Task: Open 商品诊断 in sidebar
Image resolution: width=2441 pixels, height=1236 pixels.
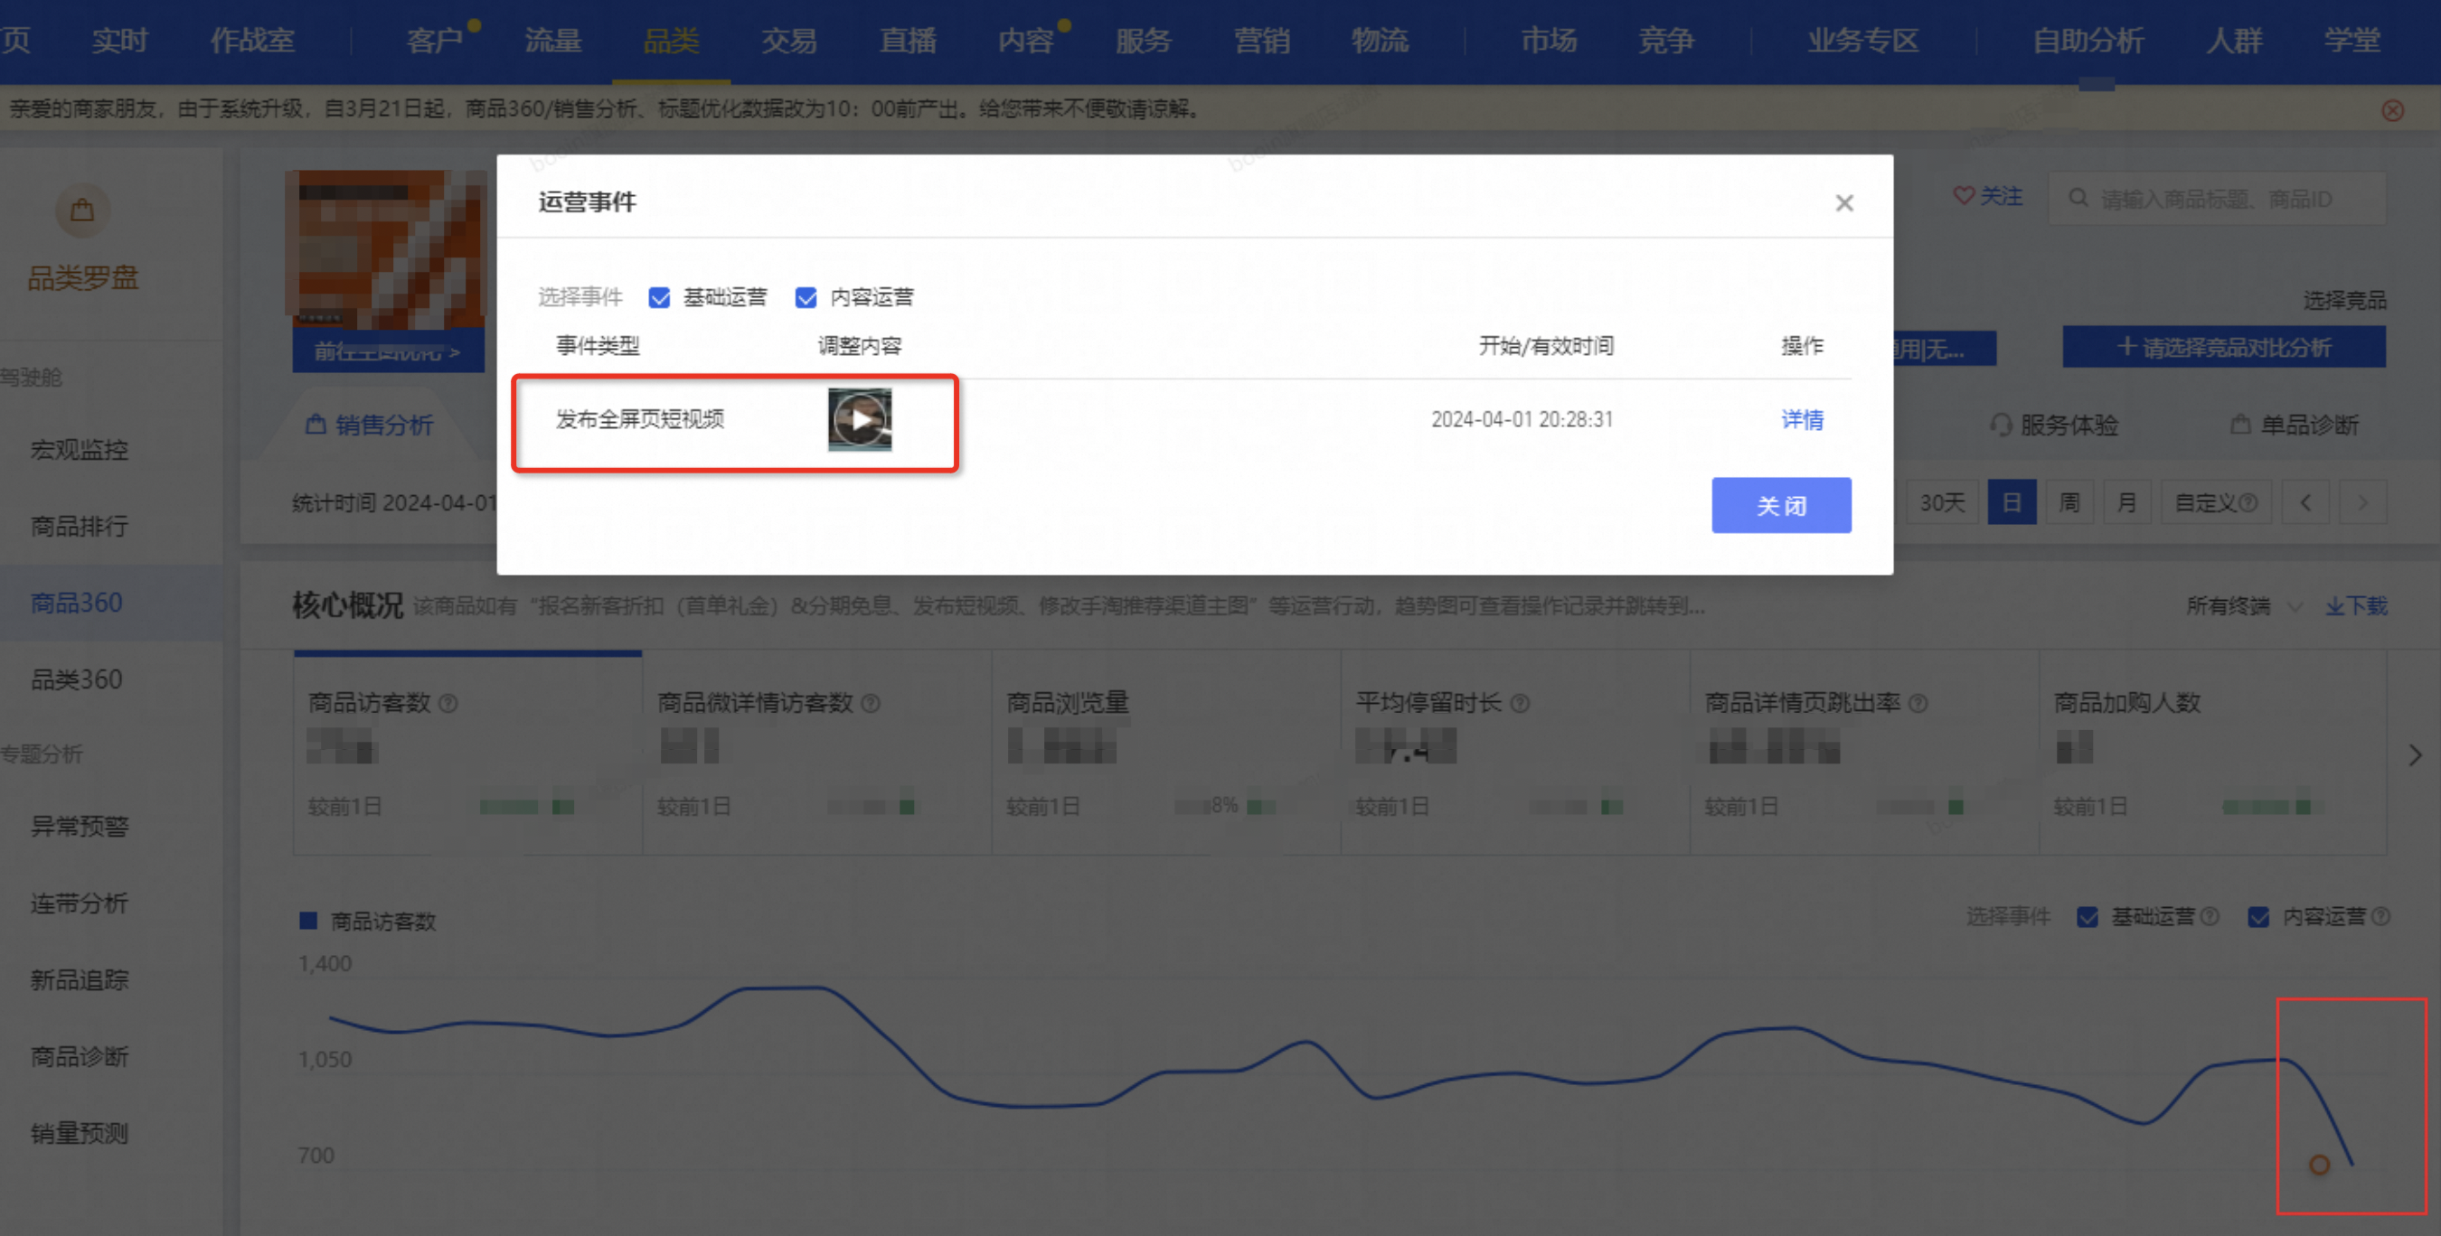Action: [x=80, y=1057]
